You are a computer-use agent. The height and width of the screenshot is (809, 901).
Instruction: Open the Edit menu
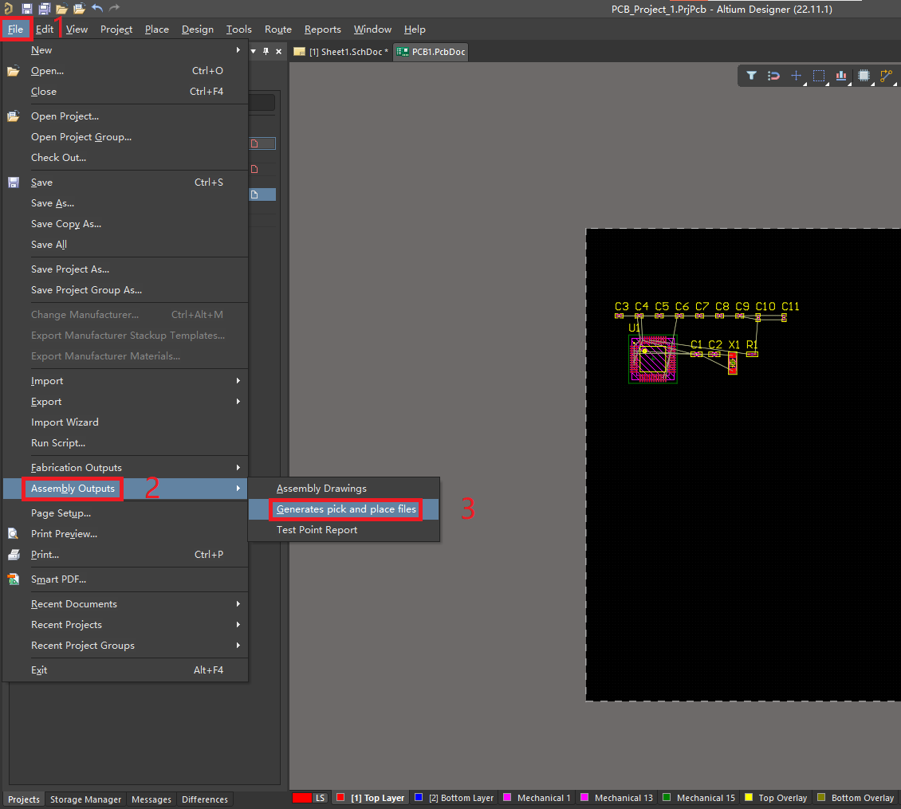(x=44, y=29)
